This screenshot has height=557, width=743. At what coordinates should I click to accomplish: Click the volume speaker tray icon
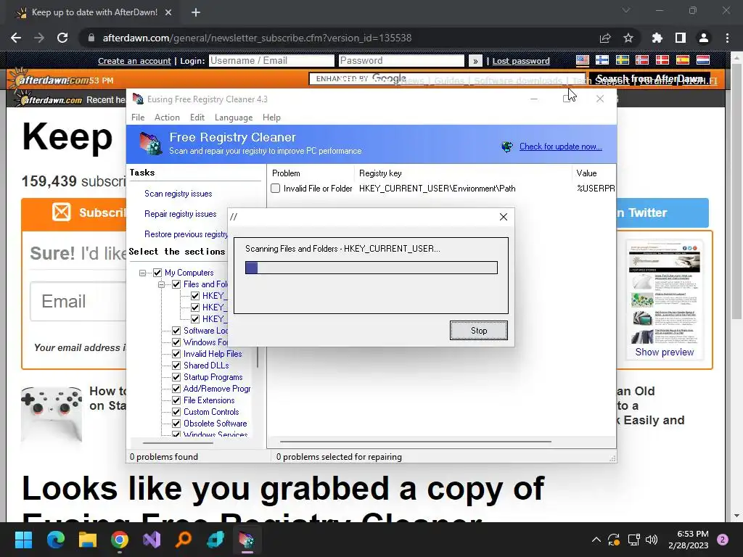tap(652, 540)
